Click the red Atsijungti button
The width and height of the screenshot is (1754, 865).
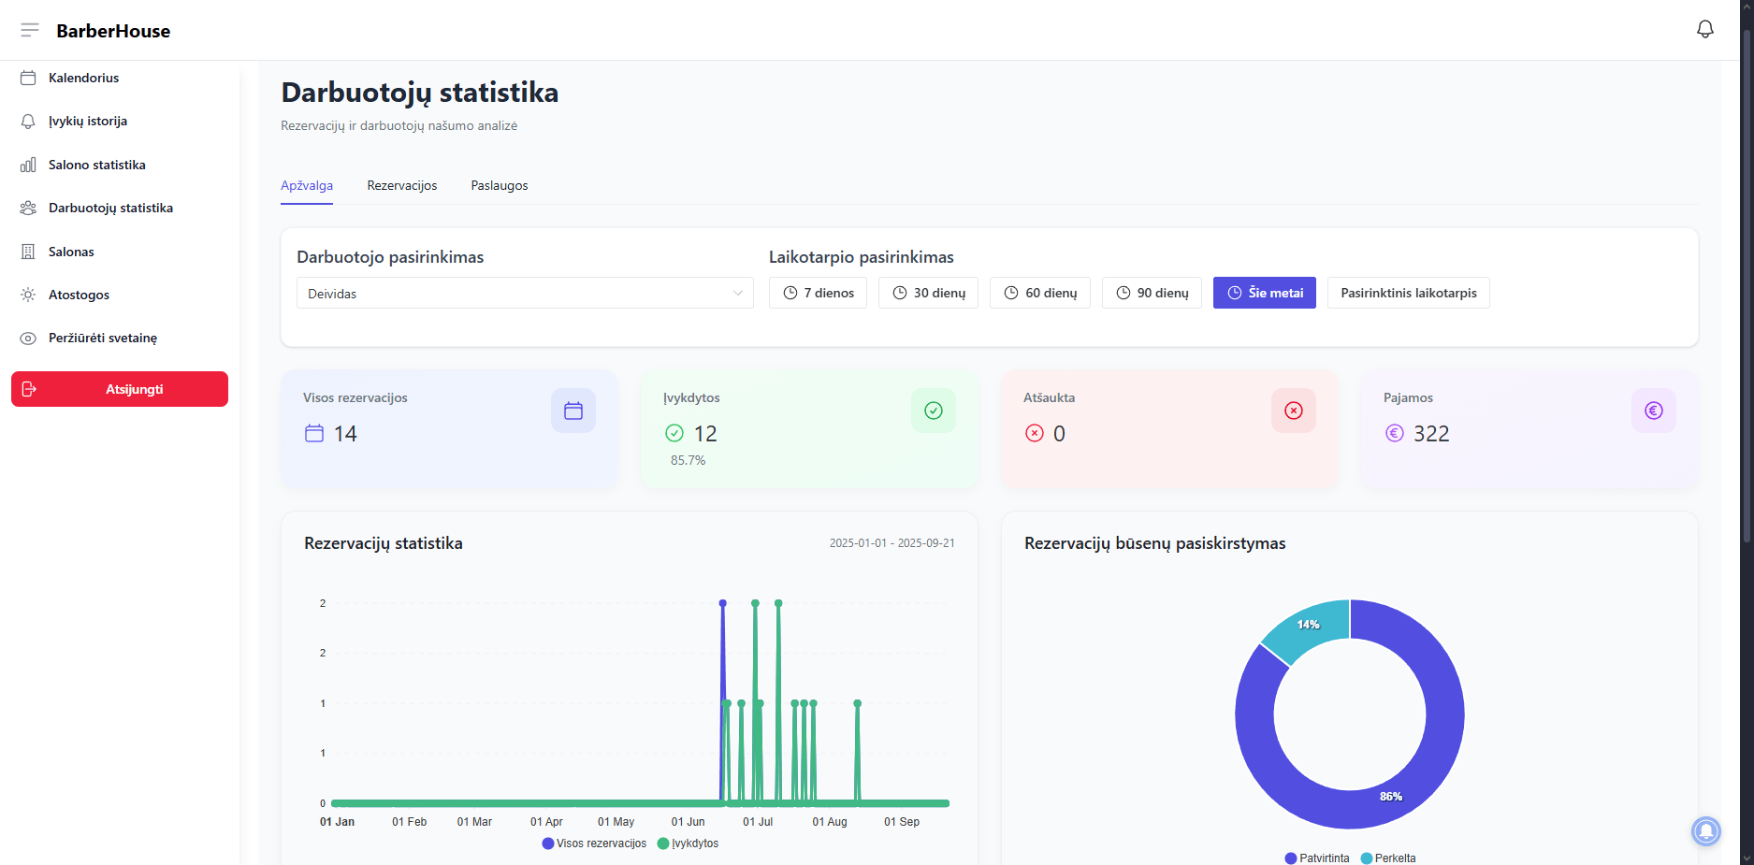pyautogui.click(x=120, y=389)
